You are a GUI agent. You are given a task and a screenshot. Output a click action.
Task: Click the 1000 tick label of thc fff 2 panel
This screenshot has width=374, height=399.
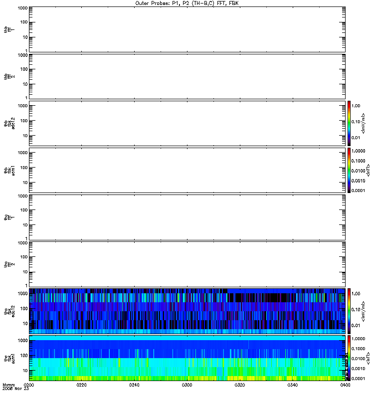pyautogui.click(x=22, y=243)
